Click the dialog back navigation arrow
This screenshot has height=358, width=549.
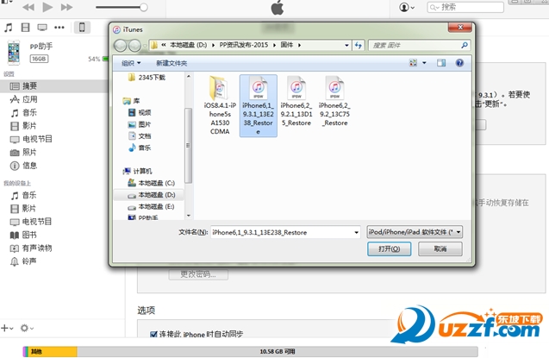(120, 45)
